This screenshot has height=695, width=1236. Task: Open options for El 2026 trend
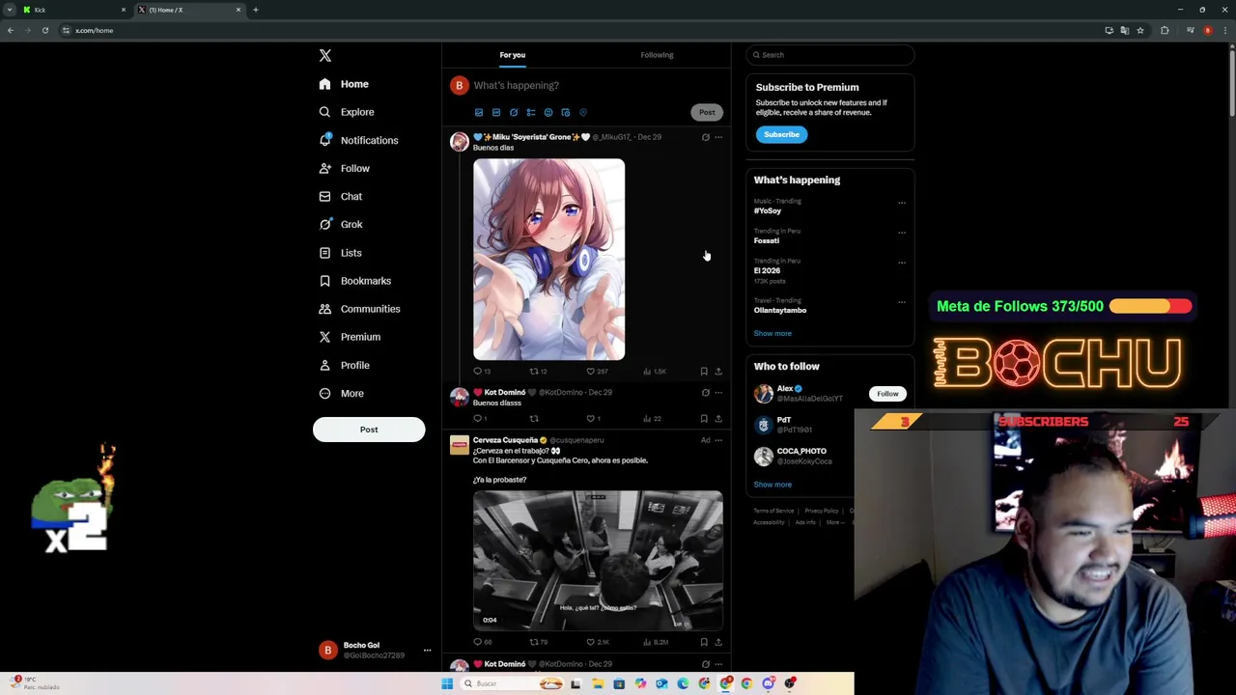click(x=902, y=263)
